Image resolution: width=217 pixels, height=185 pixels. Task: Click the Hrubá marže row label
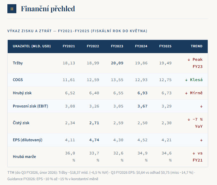[24, 157]
